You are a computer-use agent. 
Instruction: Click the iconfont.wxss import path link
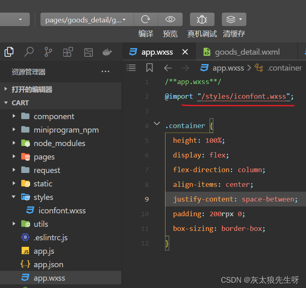pyautogui.click(x=243, y=96)
